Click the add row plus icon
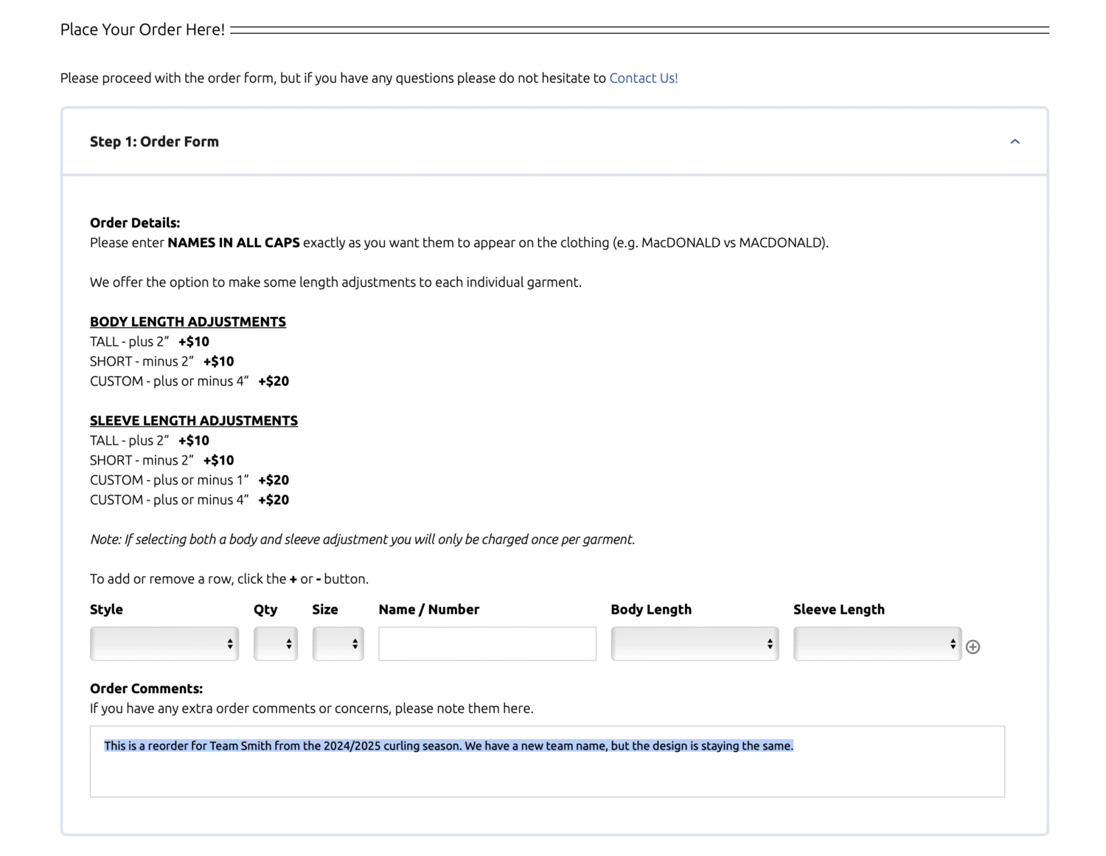This screenshot has width=1106, height=856. coord(973,647)
